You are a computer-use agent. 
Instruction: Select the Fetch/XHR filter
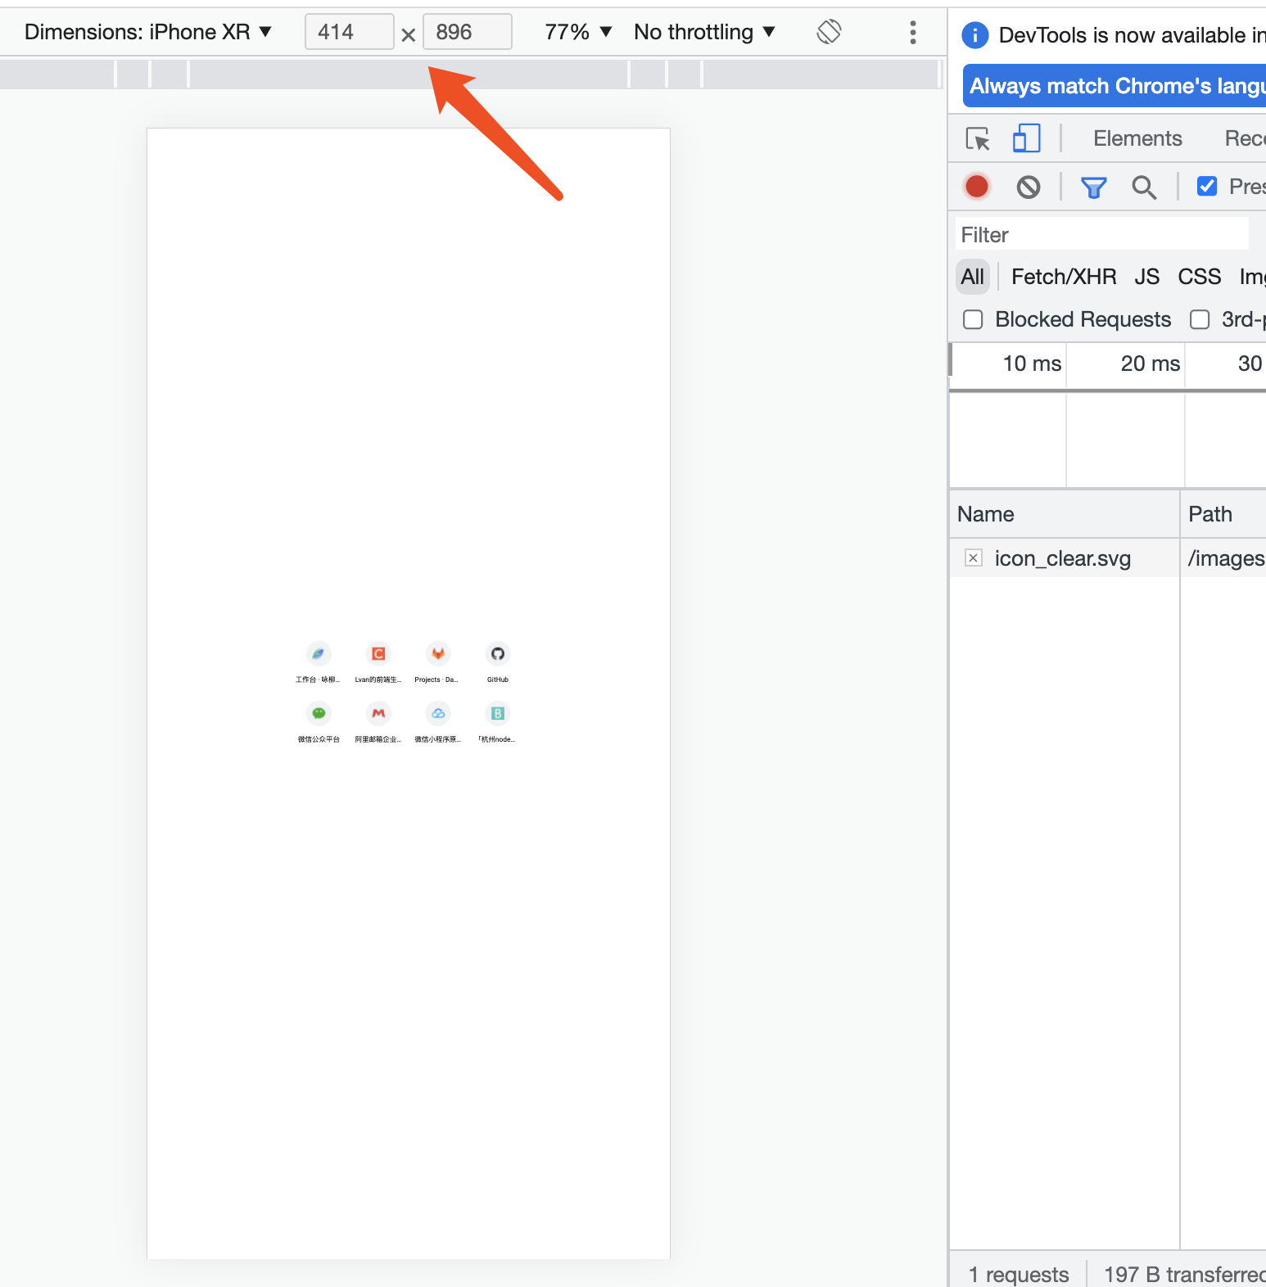1064,277
